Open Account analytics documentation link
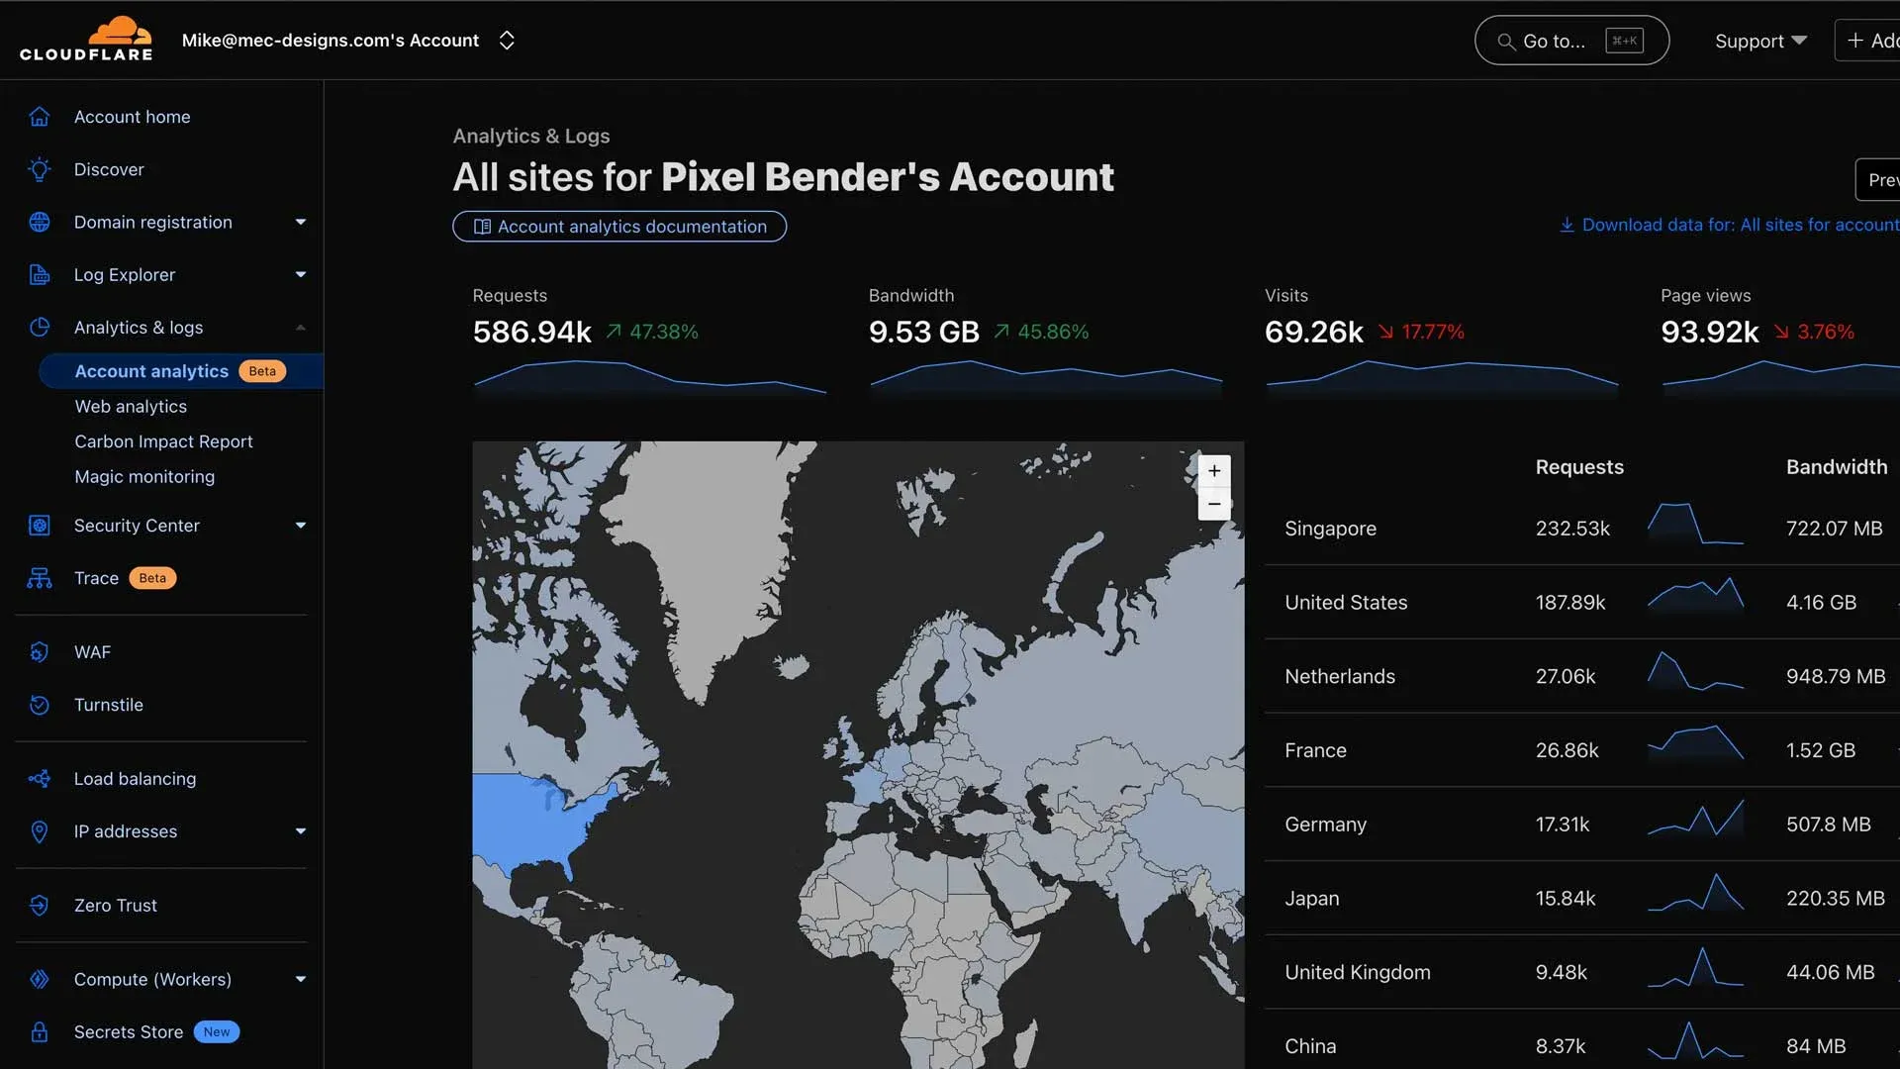1900x1069 pixels. pos(619,227)
